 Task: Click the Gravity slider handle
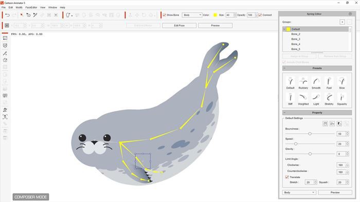pos(310,154)
